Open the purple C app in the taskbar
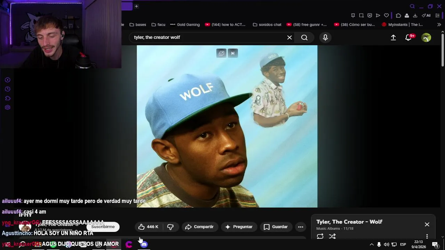 point(129,244)
